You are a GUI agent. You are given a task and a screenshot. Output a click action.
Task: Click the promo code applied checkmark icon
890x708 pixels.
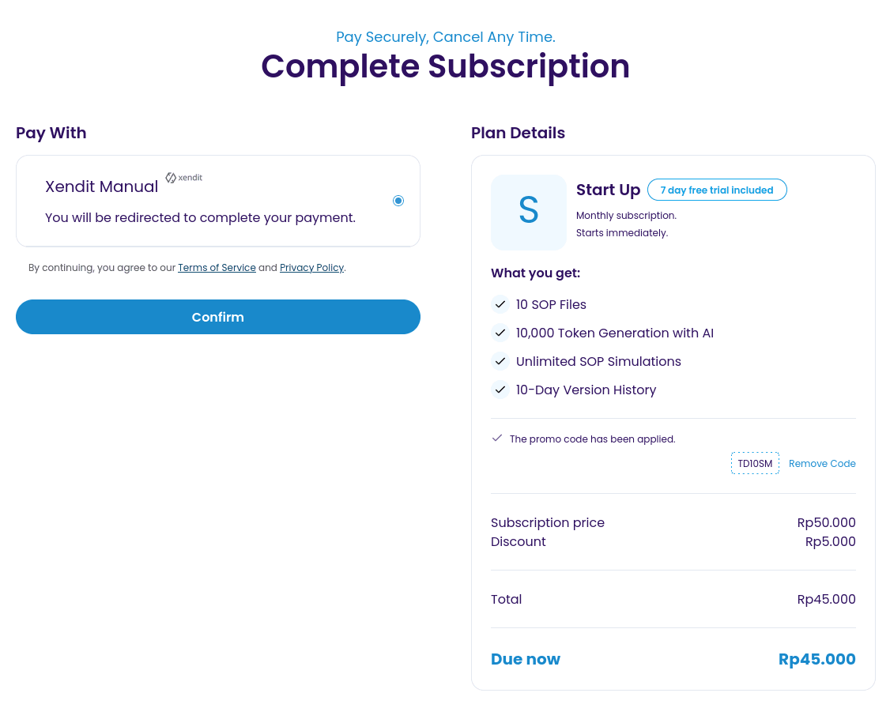(497, 438)
